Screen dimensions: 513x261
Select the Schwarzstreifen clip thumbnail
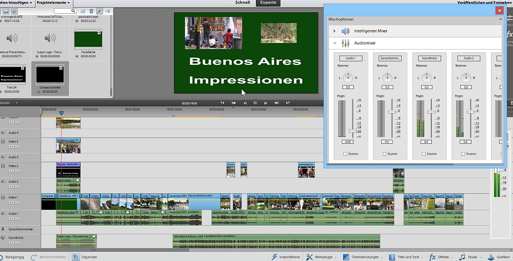pos(50,74)
